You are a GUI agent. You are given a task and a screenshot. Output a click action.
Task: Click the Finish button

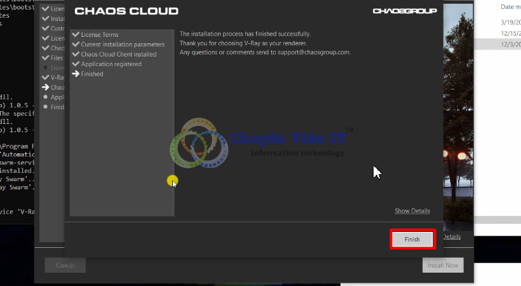tap(412, 239)
